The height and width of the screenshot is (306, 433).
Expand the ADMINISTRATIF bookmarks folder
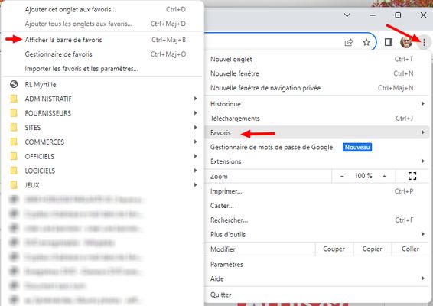[x=103, y=99]
